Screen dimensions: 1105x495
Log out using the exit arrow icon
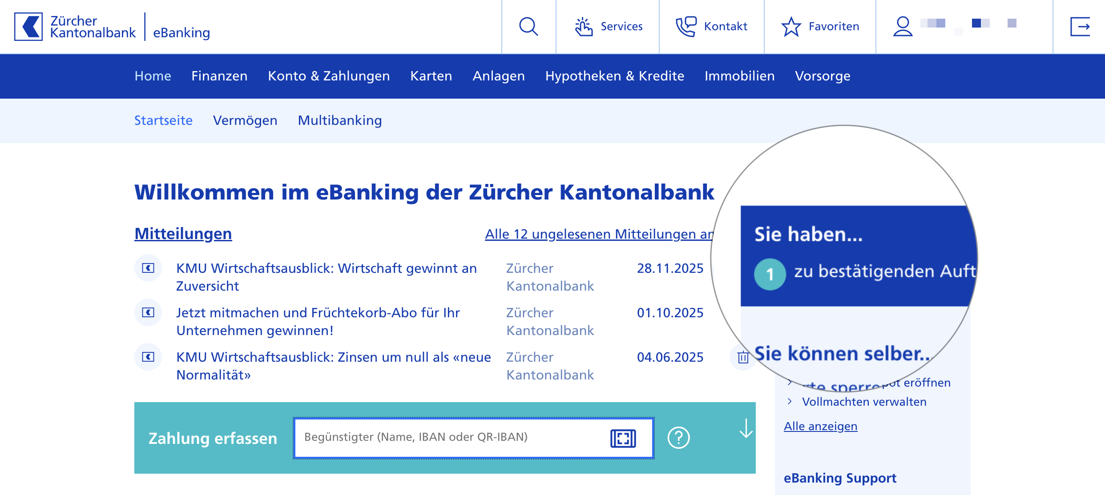click(1081, 27)
